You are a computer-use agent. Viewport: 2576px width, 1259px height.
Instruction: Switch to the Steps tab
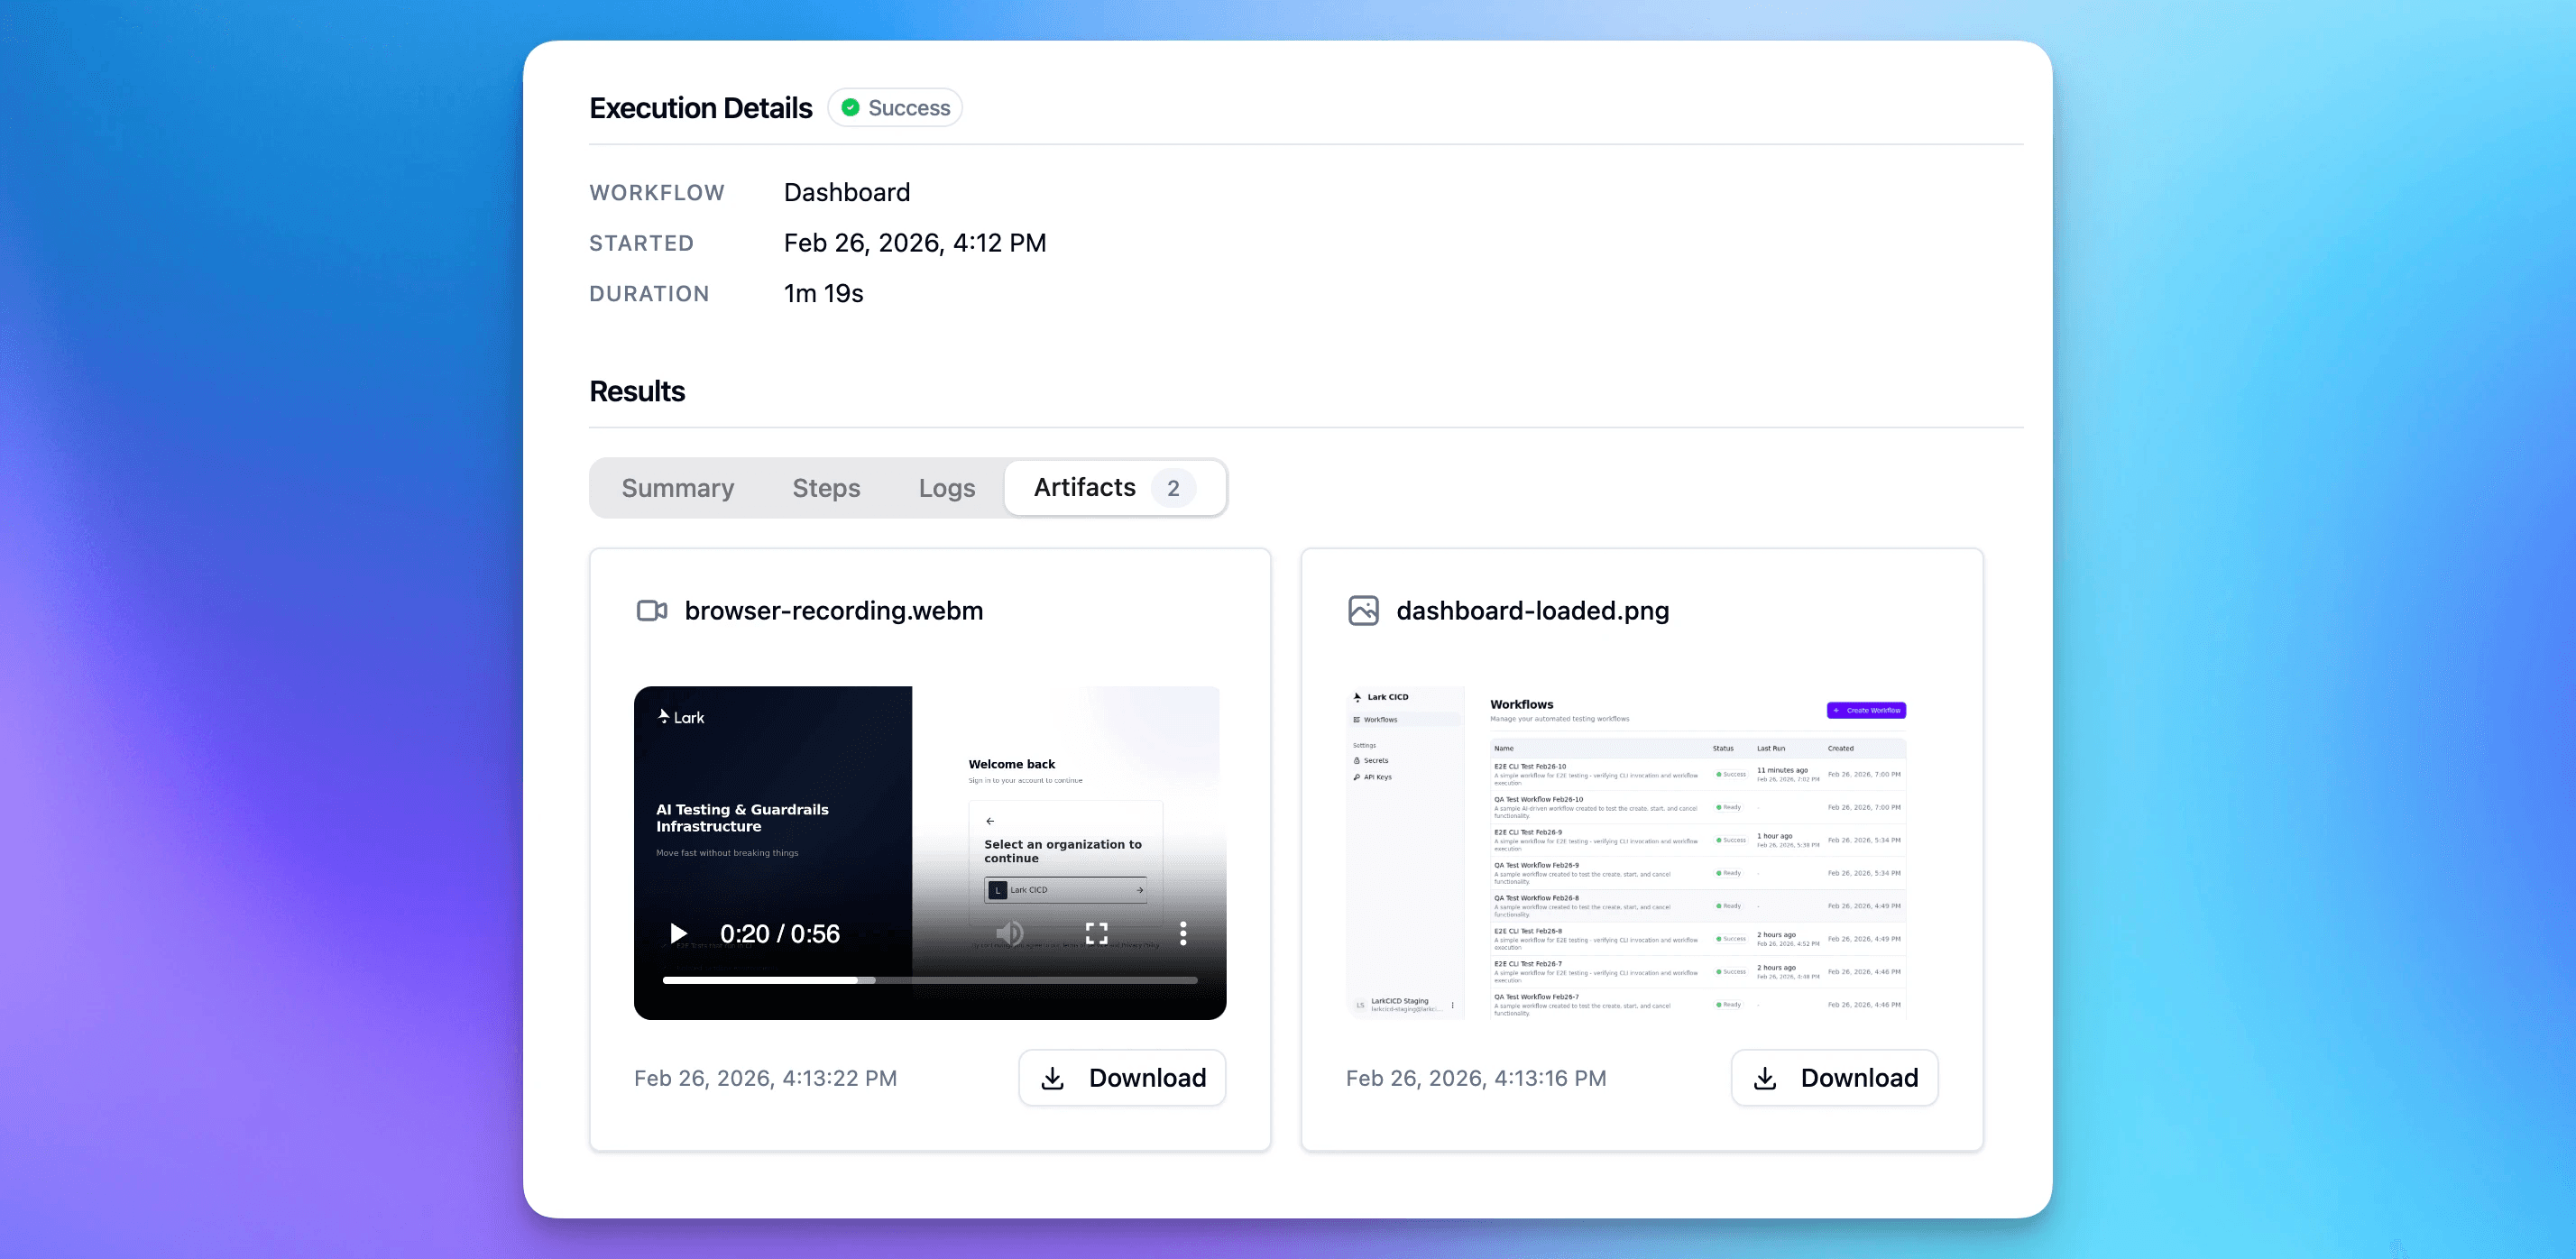click(x=826, y=488)
